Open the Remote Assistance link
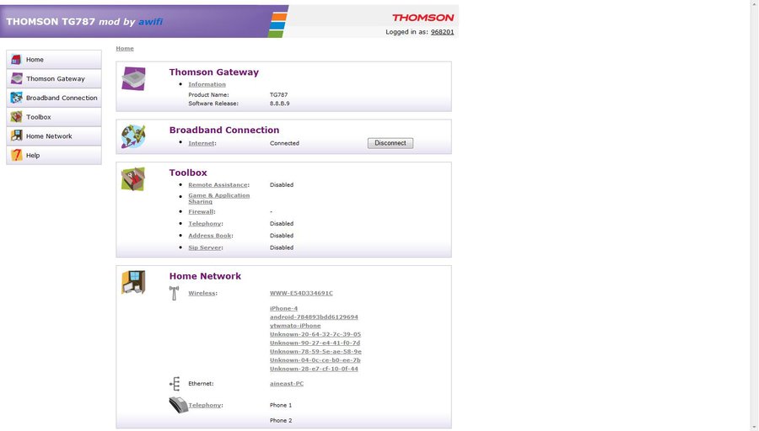This screenshot has width=759, height=431. pos(218,184)
